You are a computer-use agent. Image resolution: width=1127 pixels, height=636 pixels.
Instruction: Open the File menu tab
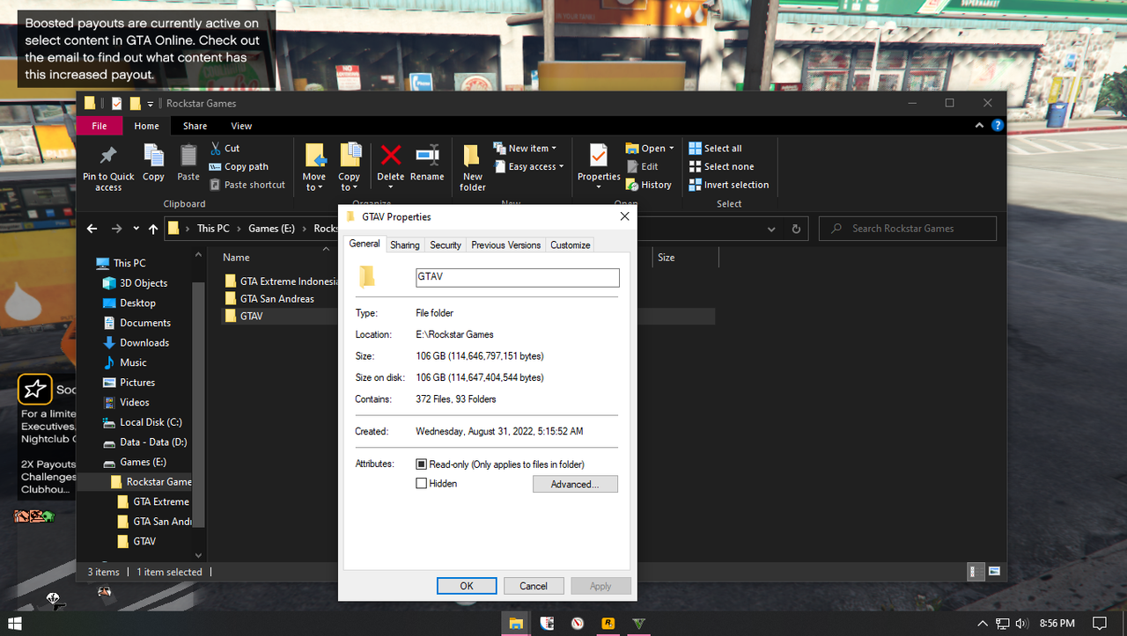[99, 126]
